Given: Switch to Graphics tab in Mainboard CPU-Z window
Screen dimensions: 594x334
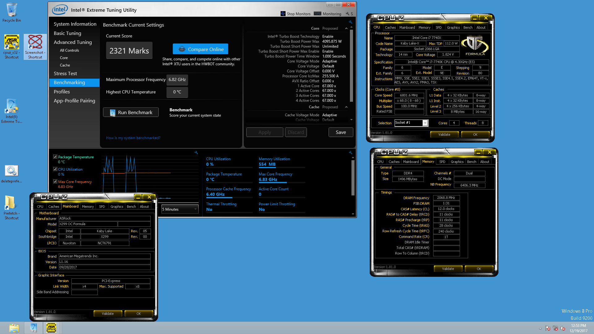Looking at the screenshot, I should [x=117, y=207].
